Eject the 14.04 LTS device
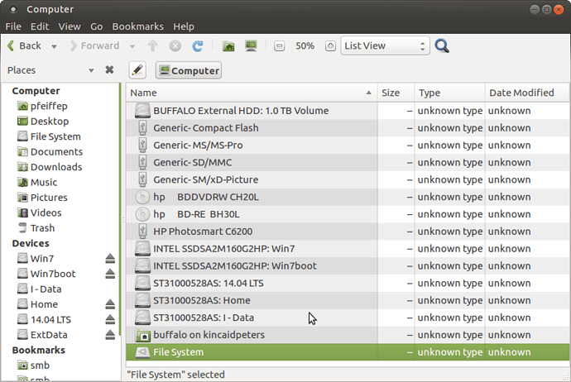The height and width of the screenshot is (382, 571). click(110, 320)
